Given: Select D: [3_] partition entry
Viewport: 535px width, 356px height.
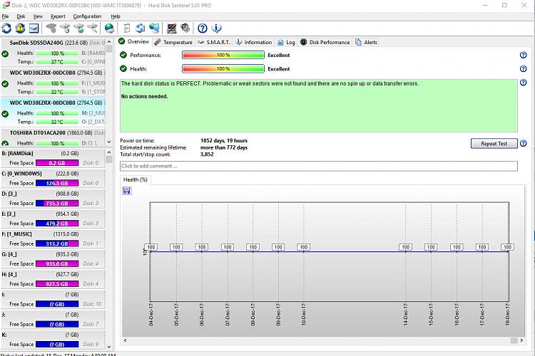Looking at the screenshot, I should pyautogui.click(x=53, y=198).
